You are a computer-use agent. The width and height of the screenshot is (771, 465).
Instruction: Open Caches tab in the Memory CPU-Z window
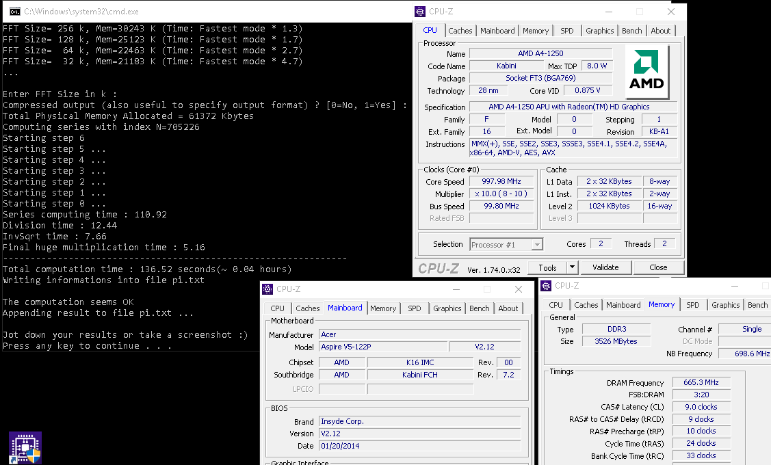point(586,305)
